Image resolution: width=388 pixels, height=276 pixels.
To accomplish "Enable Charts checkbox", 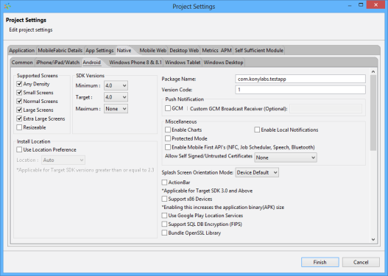I will pyautogui.click(x=168, y=130).
